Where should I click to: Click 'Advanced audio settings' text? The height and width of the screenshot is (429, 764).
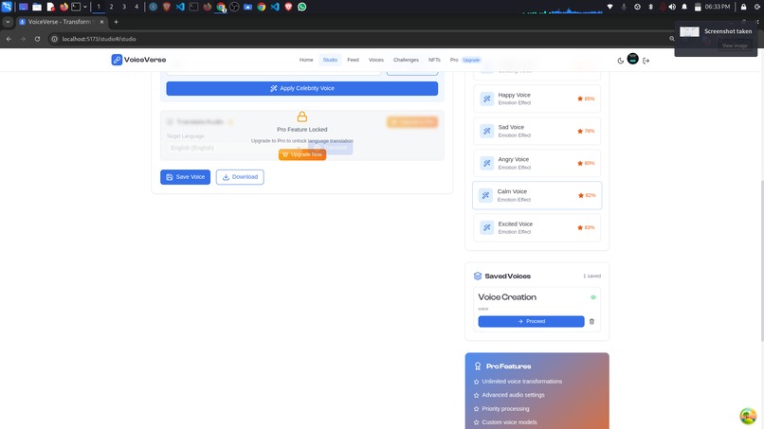513,395
